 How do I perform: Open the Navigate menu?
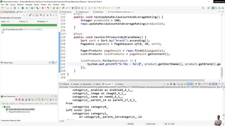click(29, 5)
